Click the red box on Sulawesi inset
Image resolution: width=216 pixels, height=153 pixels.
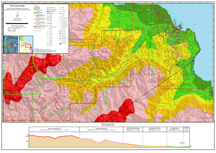[12, 45]
